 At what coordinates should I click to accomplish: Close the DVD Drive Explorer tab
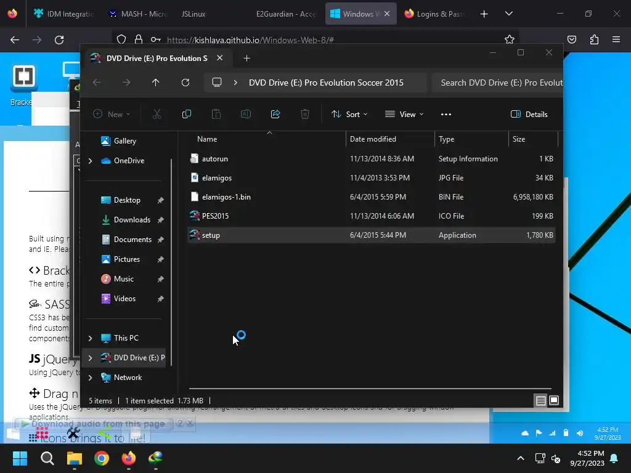tap(220, 58)
